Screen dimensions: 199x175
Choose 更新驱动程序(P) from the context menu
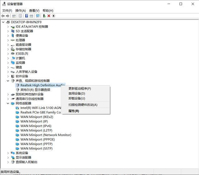tap(86, 89)
